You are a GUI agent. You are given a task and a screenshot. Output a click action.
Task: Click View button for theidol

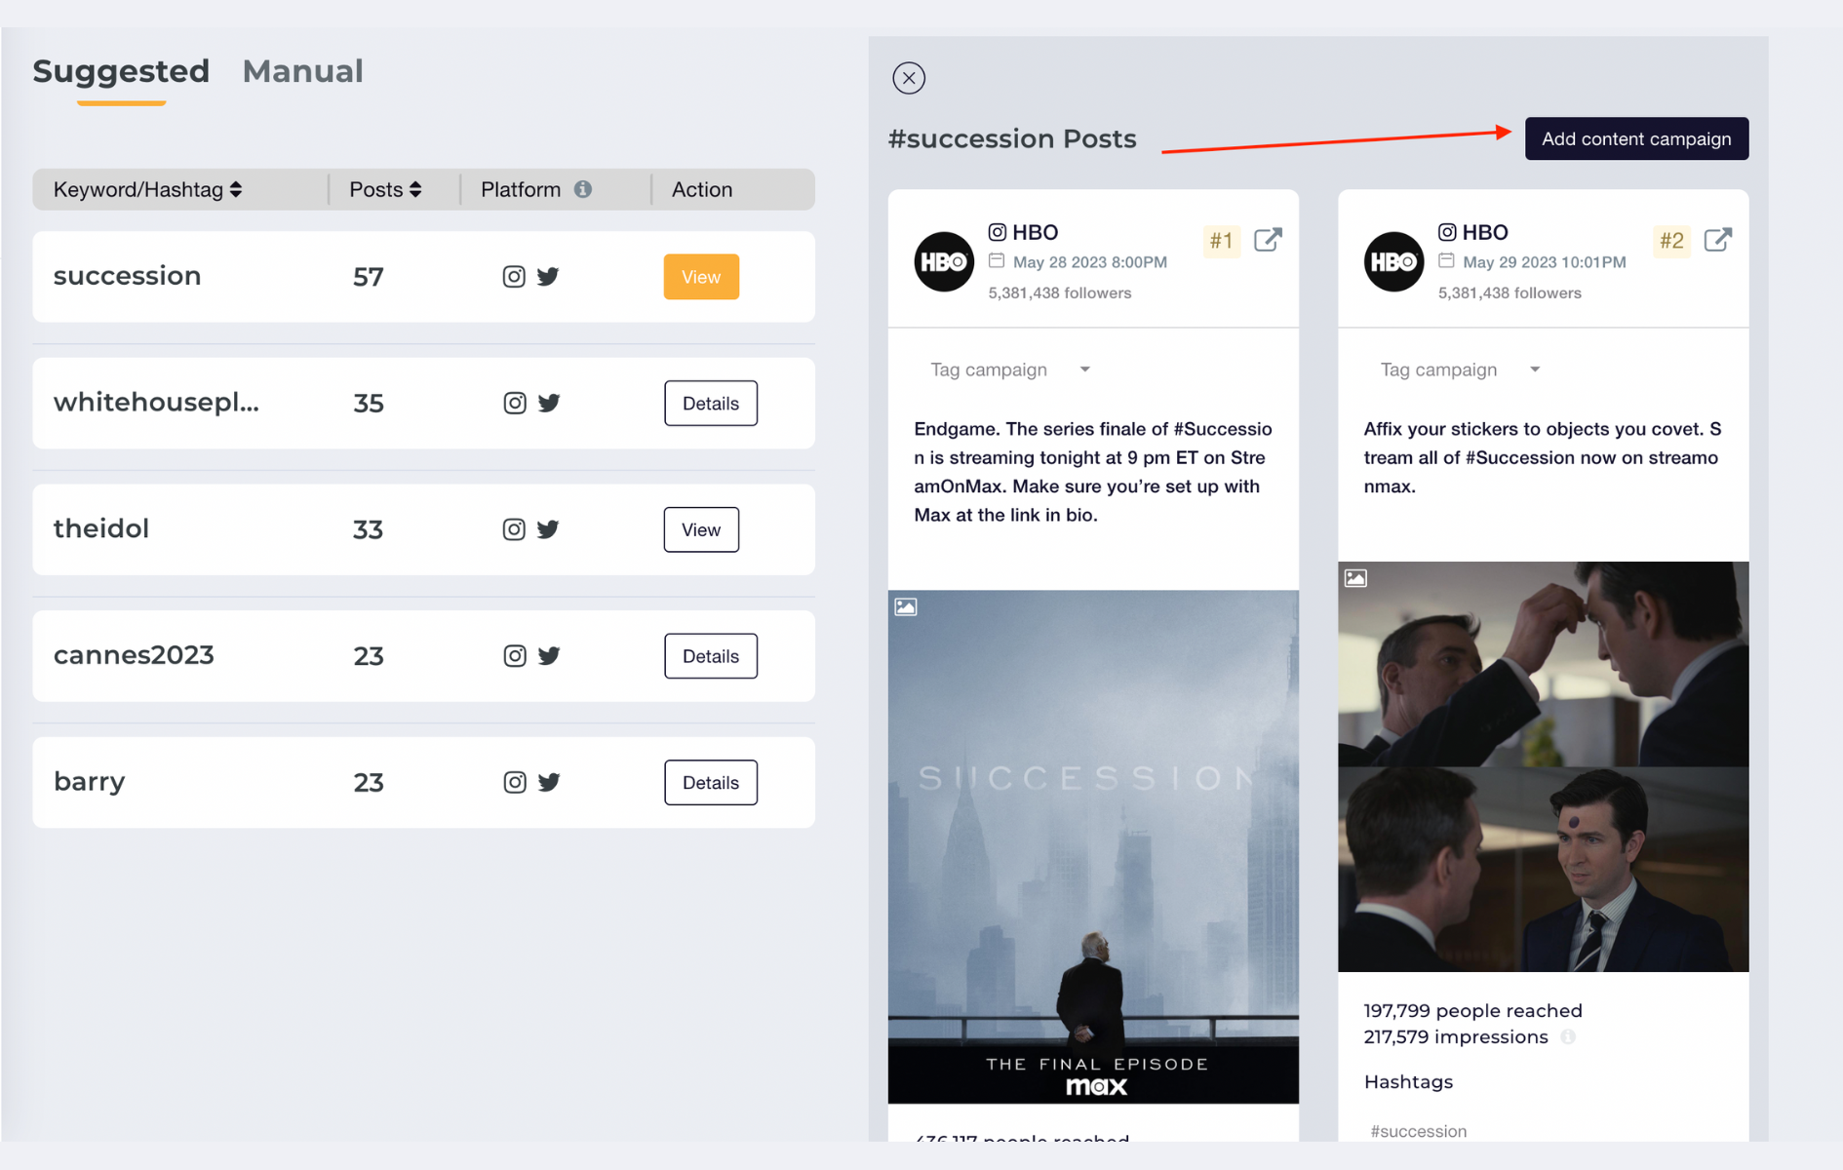click(x=700, y=529)
